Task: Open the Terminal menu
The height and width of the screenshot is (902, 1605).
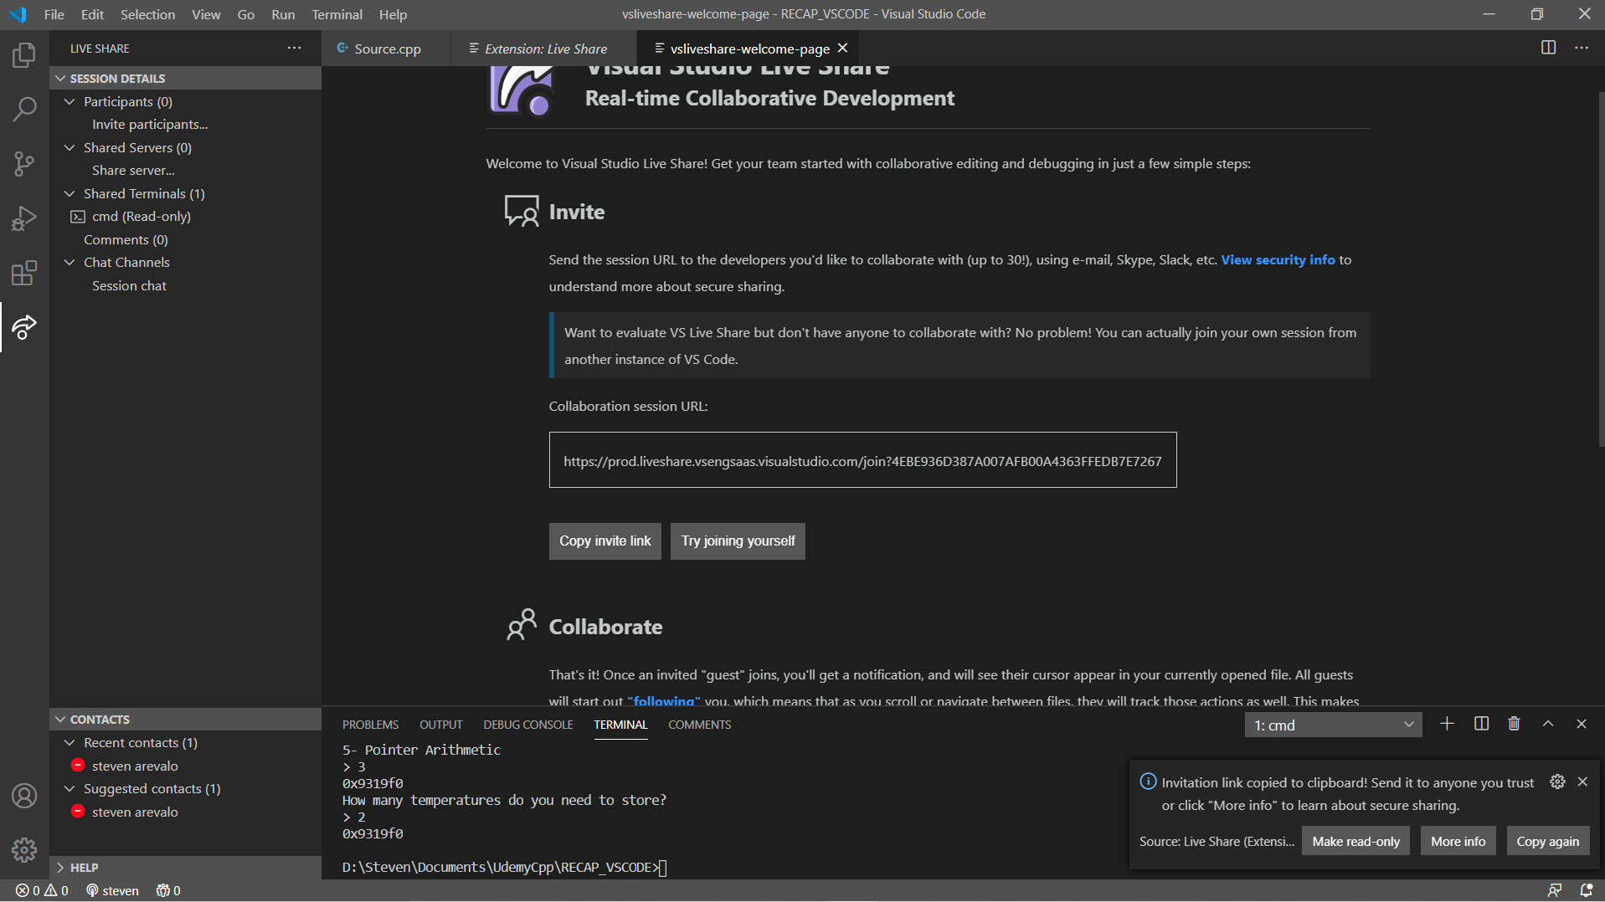Action: [x=337, y=14]
